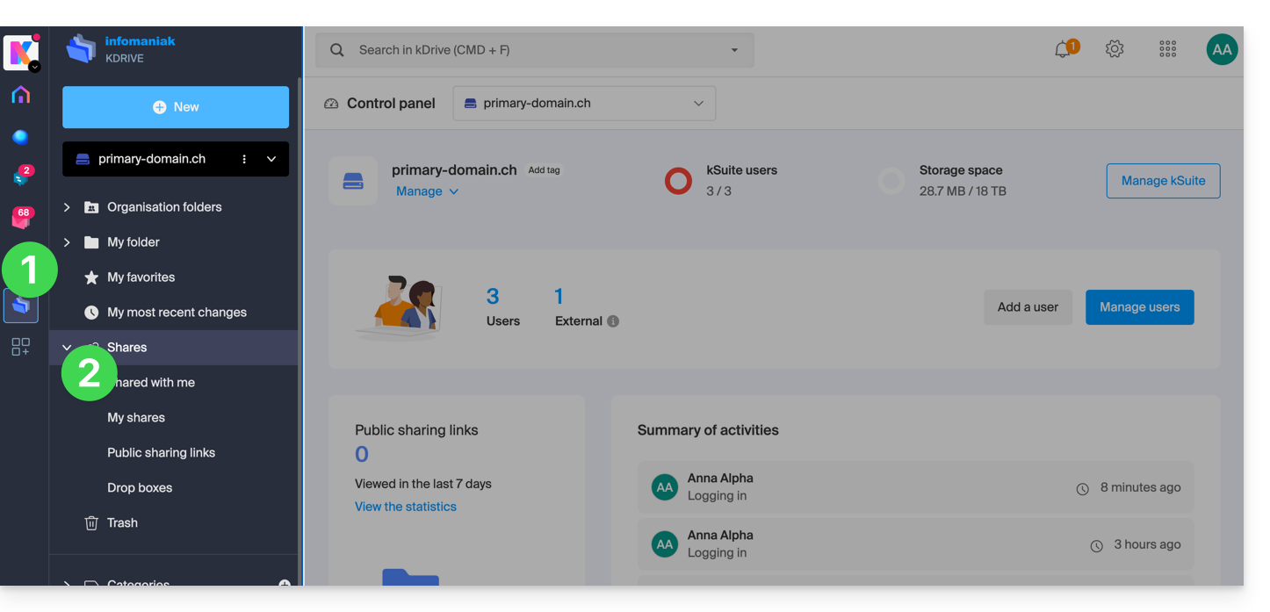Image resolution: width=1270 pixels, height=612 pixels.
Task: Click the Search in kDrive field
Action: [x=527, y=50]
